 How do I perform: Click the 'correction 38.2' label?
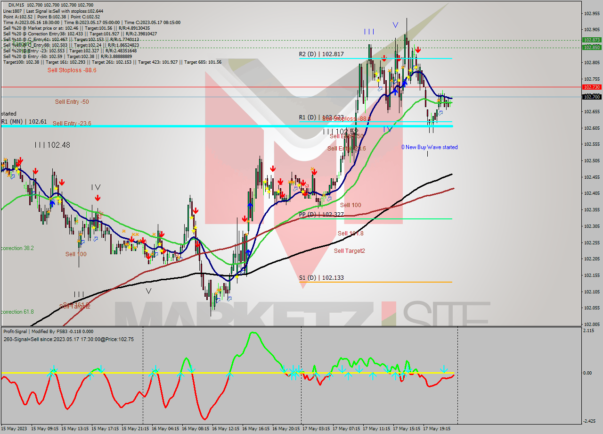pyautogui.click(x=17, y=248)
